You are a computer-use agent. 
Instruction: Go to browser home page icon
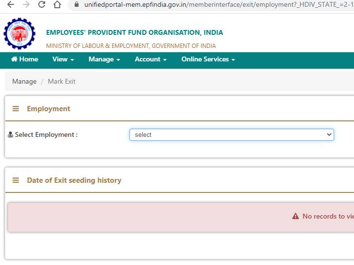[57, 4]
